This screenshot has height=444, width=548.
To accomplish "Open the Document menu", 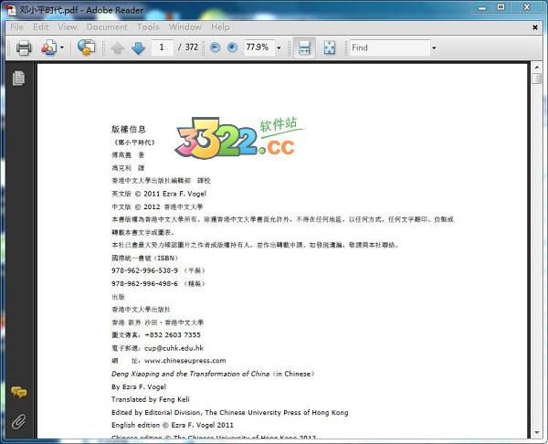I will point(107,26).
